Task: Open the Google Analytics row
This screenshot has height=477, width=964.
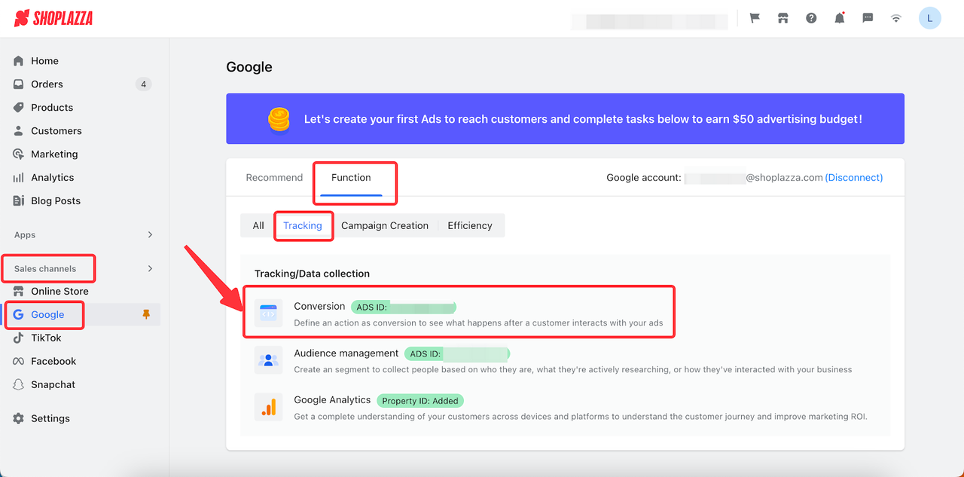Action: [565, 408]
